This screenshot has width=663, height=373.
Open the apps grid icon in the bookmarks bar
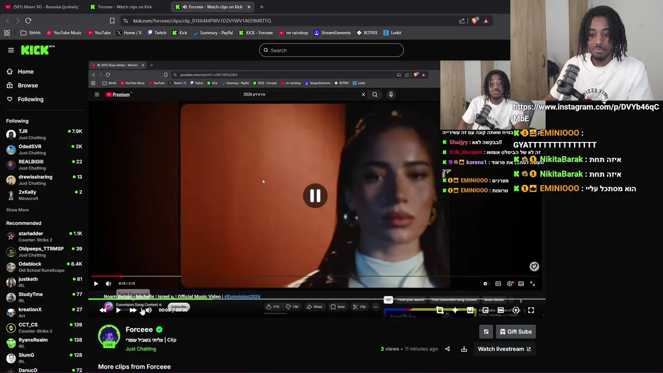[x=7, y=33]
